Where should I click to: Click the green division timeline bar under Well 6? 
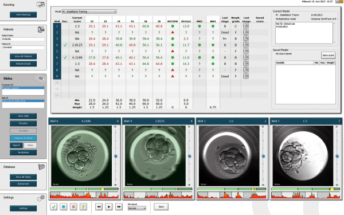(84, 189)
